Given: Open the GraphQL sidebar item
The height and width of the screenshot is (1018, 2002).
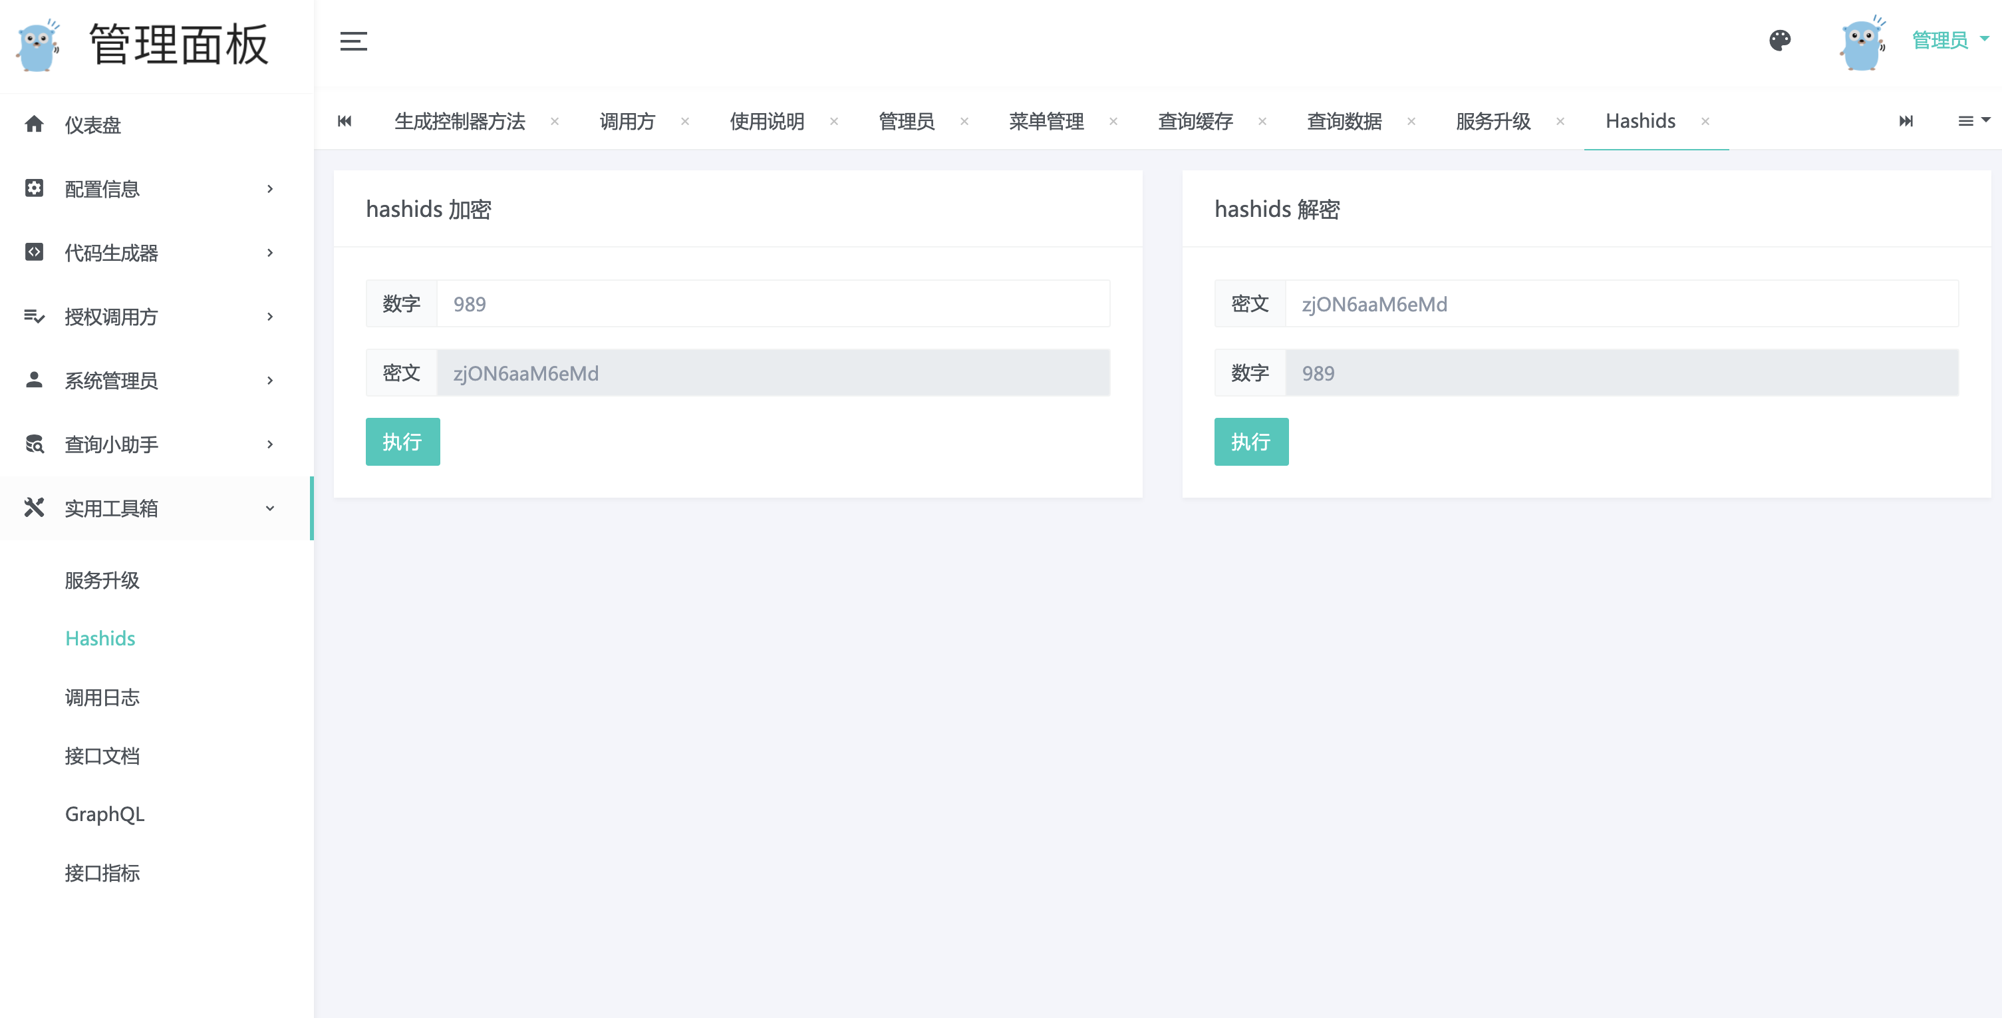Looking at the screenshot, I should 105,814.
